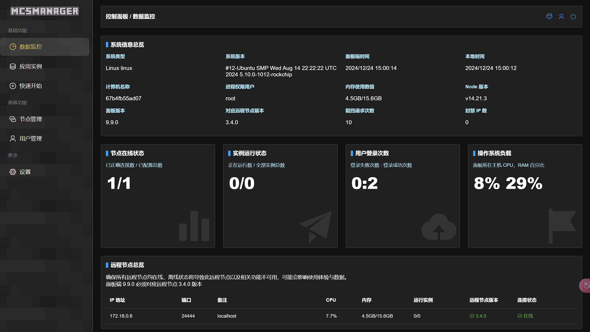This screenshot has height=332, width=590.
Task: Click the database icon beside 应用实例
Action: [13, 67]
